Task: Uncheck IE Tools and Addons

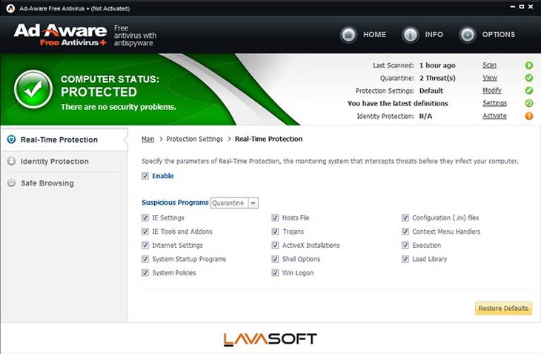Action: (145, 232)
